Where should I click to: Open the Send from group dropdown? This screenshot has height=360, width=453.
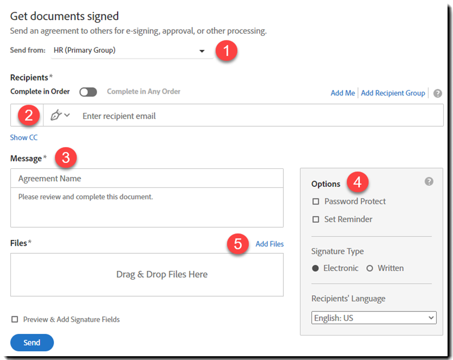130,51
